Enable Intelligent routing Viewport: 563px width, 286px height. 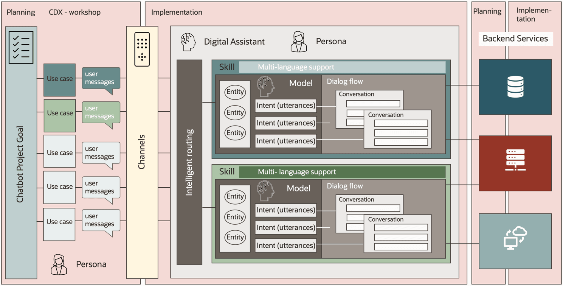point(190,163)
